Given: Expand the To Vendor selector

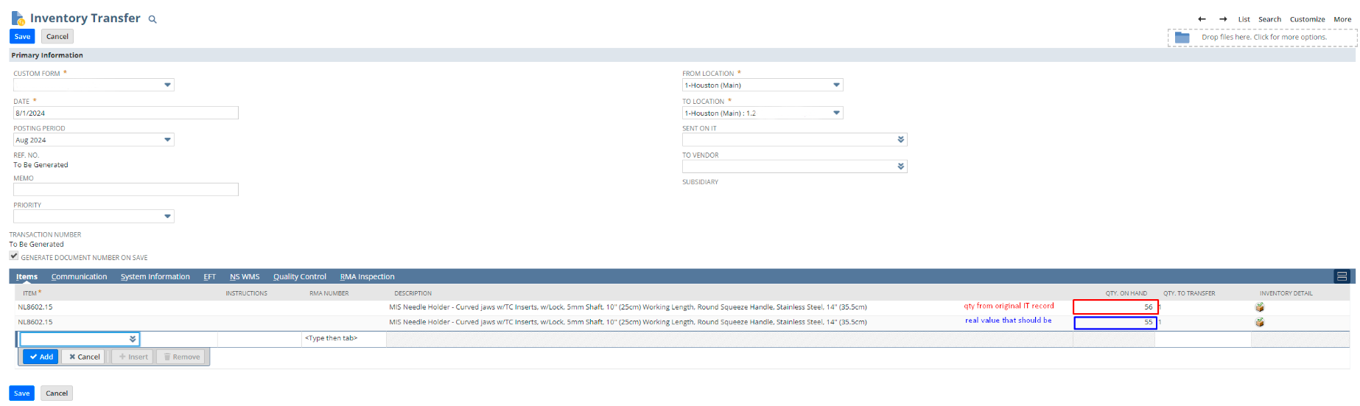Looking at the screenshot, I should click(901, 167).
